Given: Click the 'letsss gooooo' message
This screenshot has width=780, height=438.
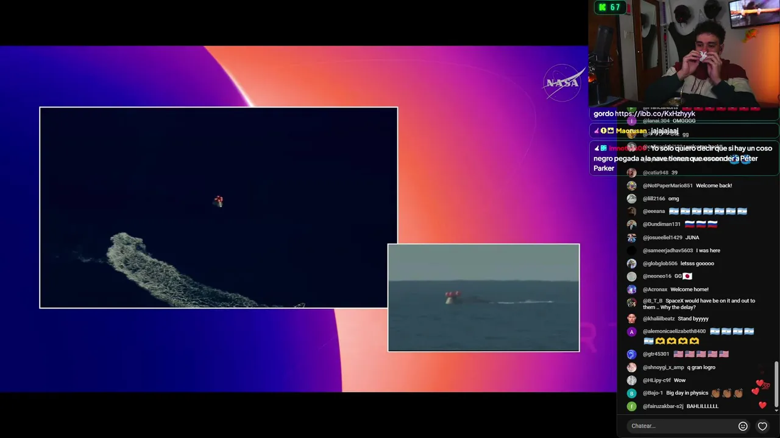Looking at the screenshot, I should [x=697, y=263].
